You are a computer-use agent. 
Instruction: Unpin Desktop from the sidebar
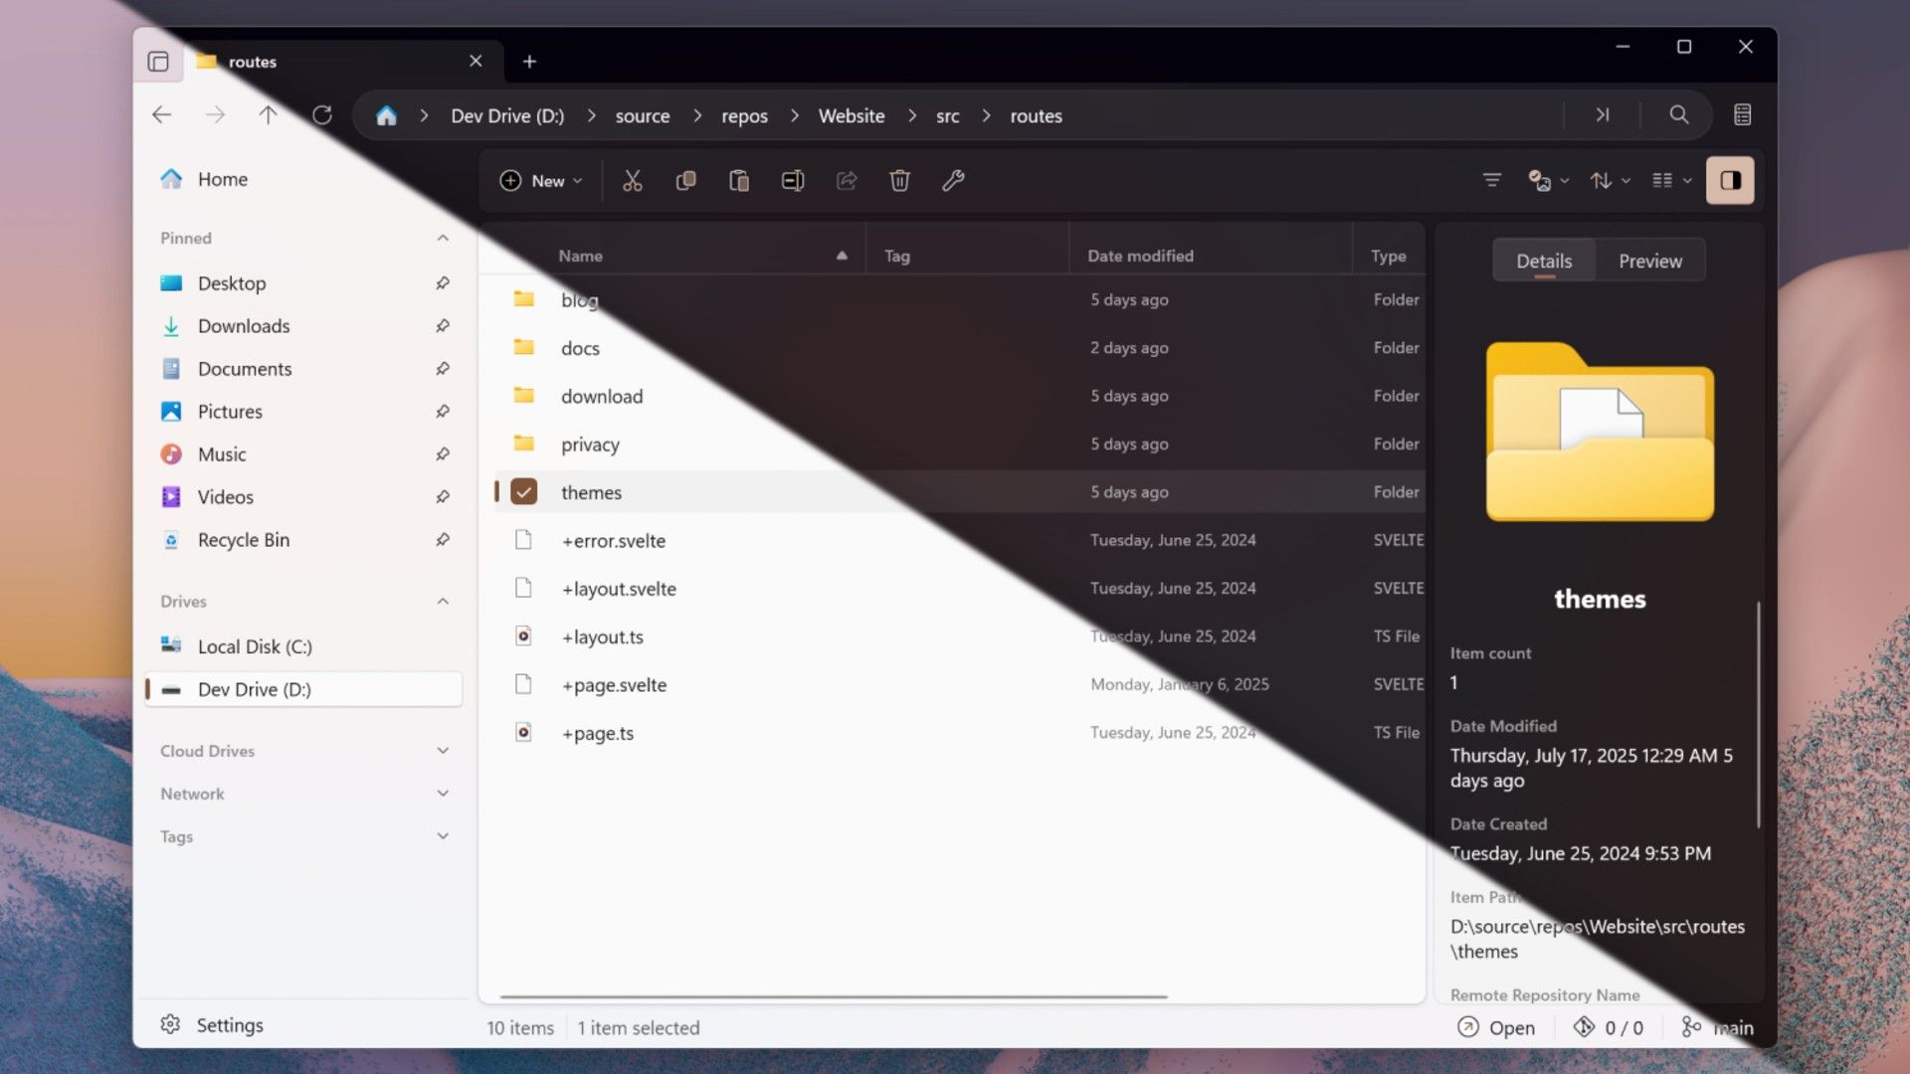click(x=443, y=283)
